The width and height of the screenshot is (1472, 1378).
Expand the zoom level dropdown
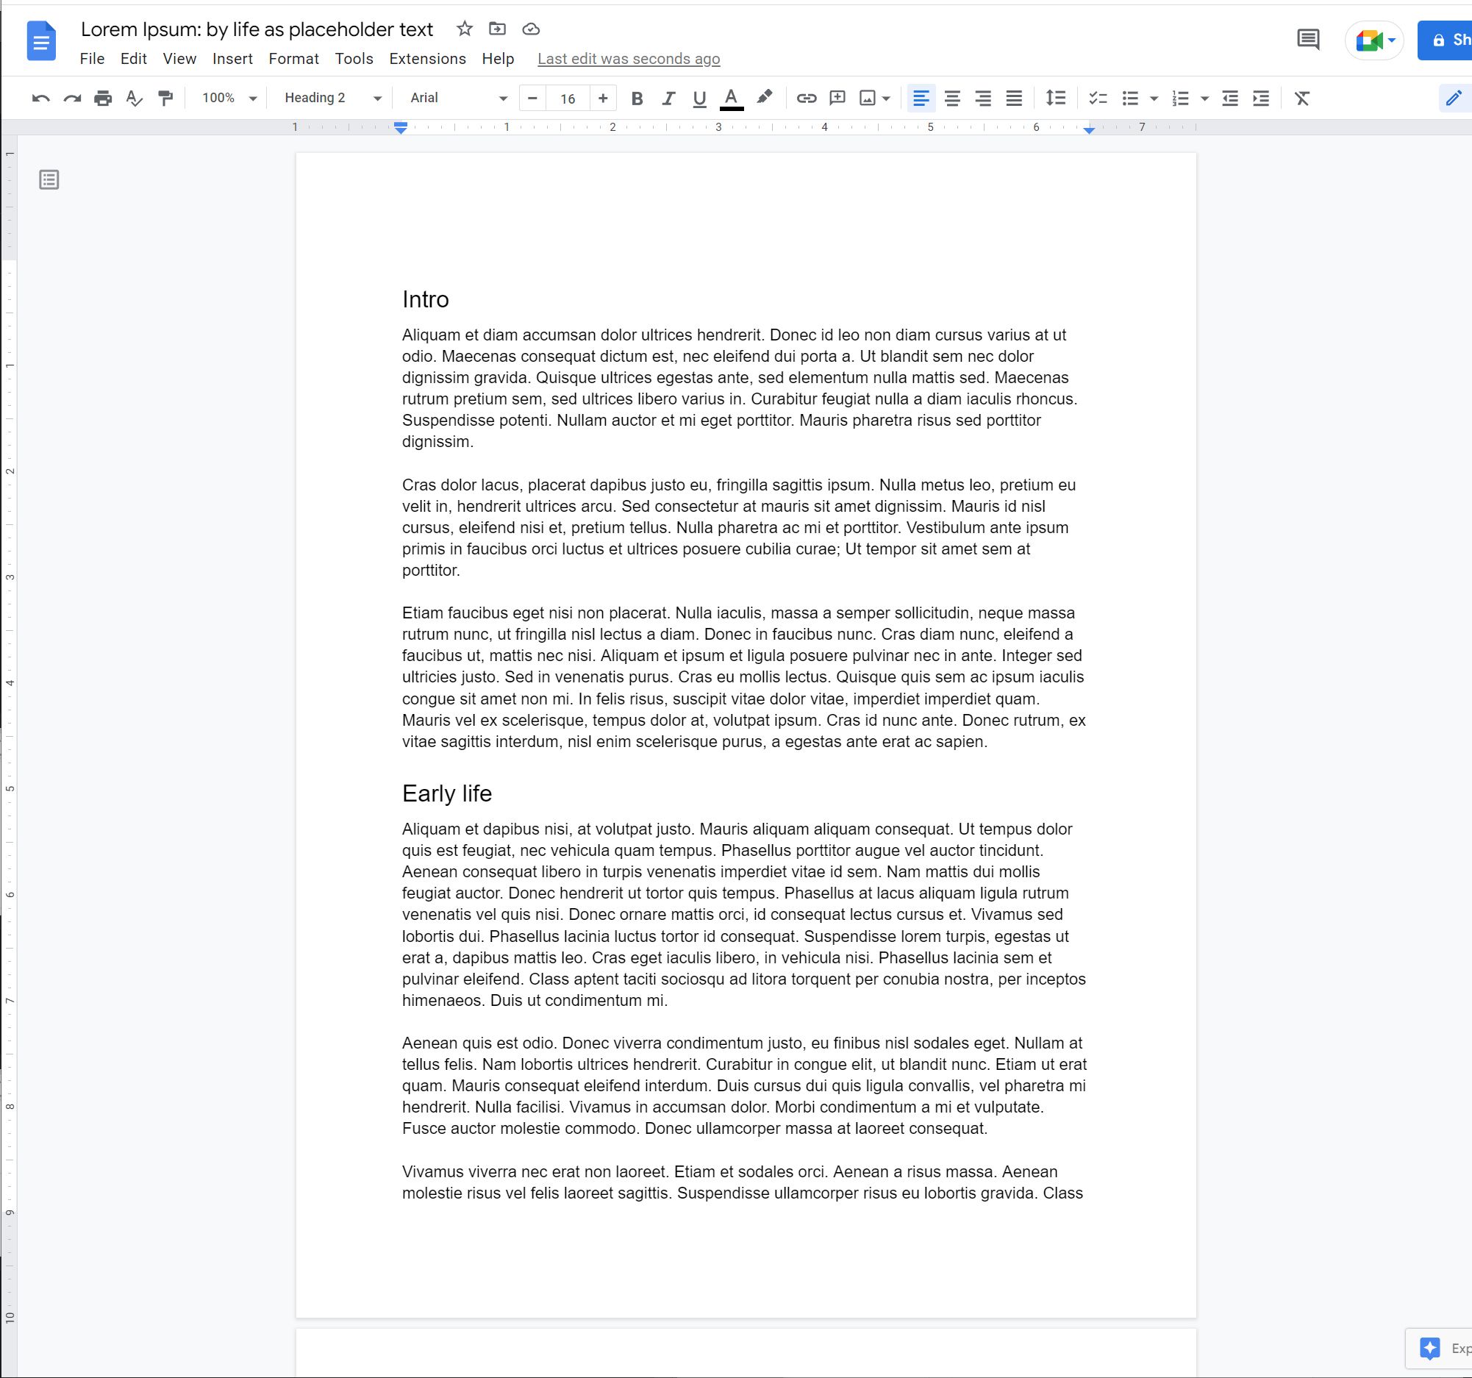[x=227, y=97]
